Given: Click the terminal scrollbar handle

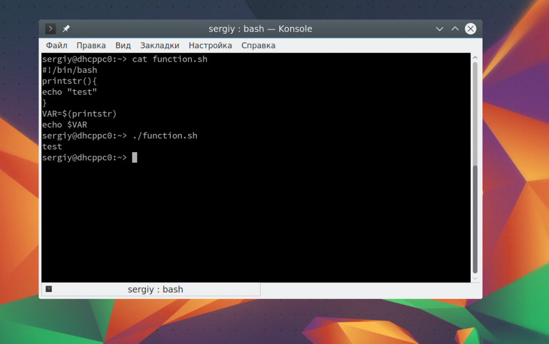Looking at the screenshot, I should (x=474, y=220).
